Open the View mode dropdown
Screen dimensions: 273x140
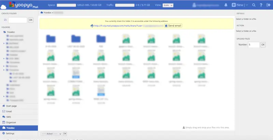click(x=169, y=5)
